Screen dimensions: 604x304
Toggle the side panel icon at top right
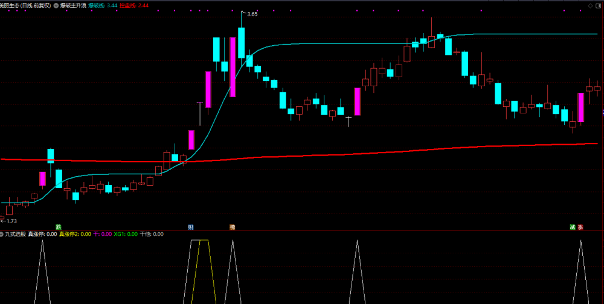(599, 5)
